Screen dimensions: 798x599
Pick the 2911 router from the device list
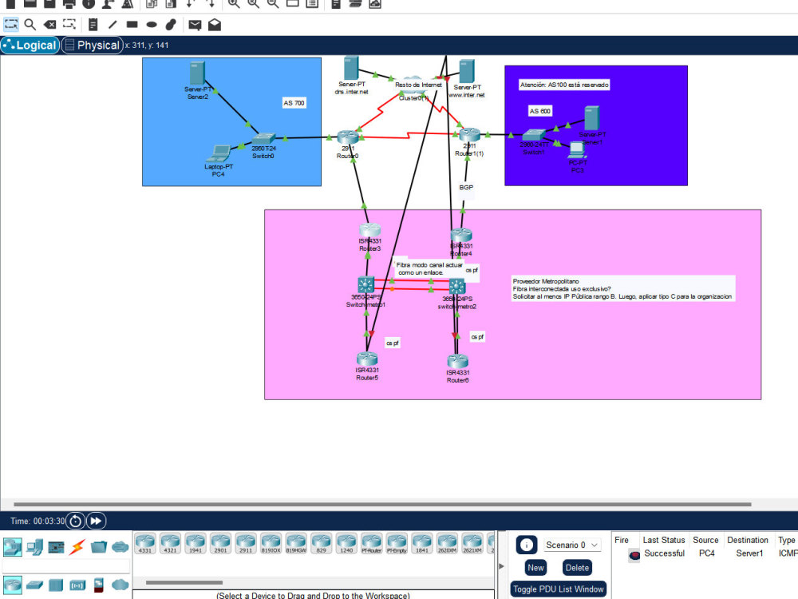point(245,543)
